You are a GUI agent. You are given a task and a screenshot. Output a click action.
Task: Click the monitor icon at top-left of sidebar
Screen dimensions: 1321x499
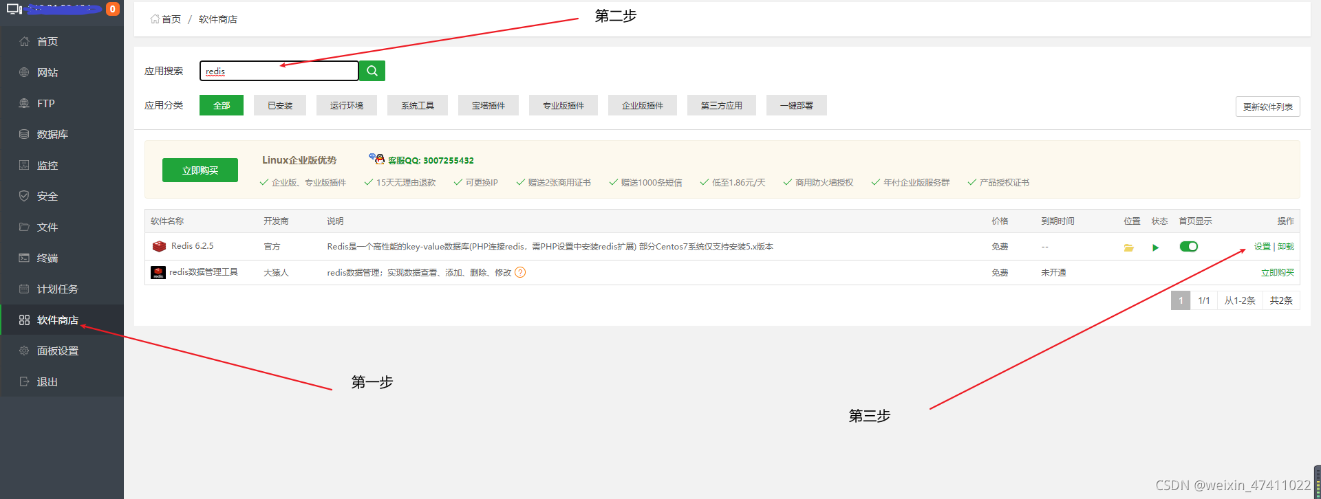[x=14, y=9]
